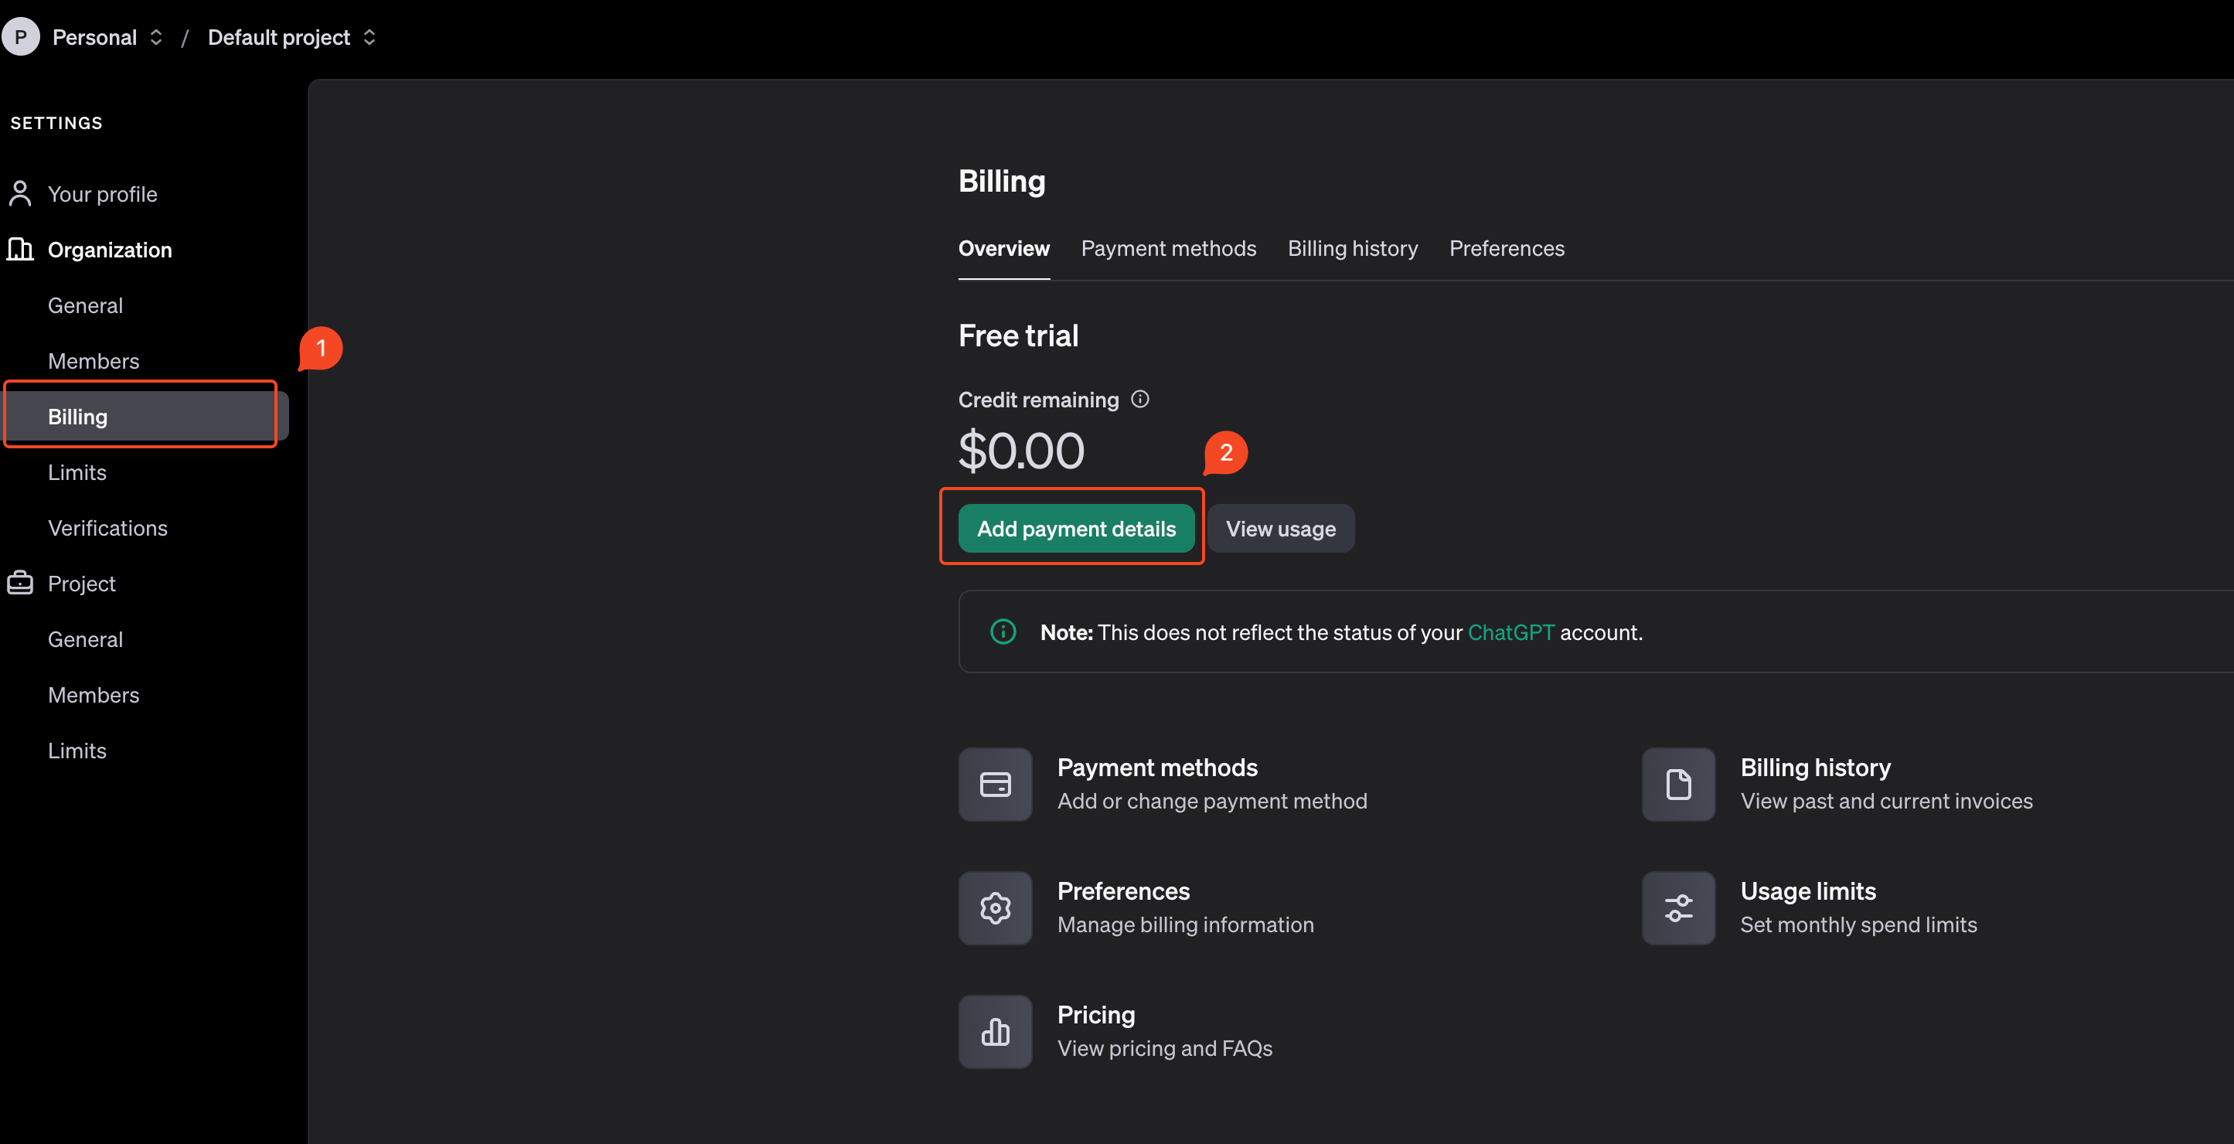The height and width of the screenshot is (1144, 2234).
Task: Navigate to Limits under Organization
Action: click(77, 472)
